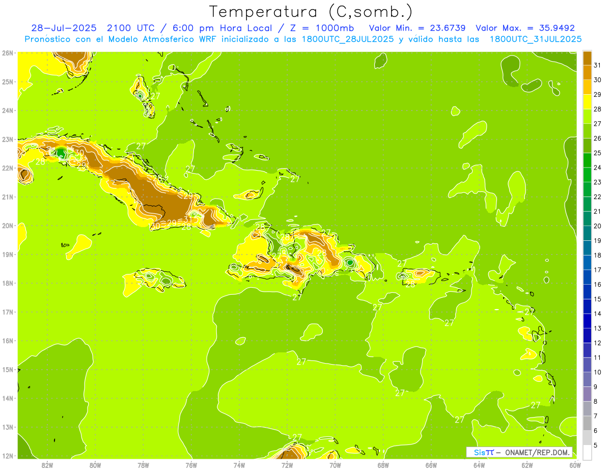The height and width of the screenshot is (472, 611).
Task: Click "Valor Max. = 35.9492" value
Action: 525,28
